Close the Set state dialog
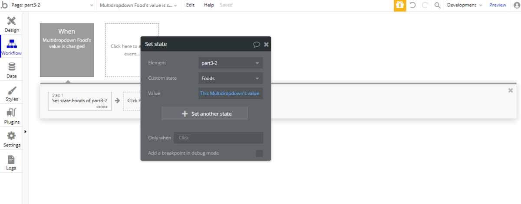The image size is (521, 204). [266, 44]
